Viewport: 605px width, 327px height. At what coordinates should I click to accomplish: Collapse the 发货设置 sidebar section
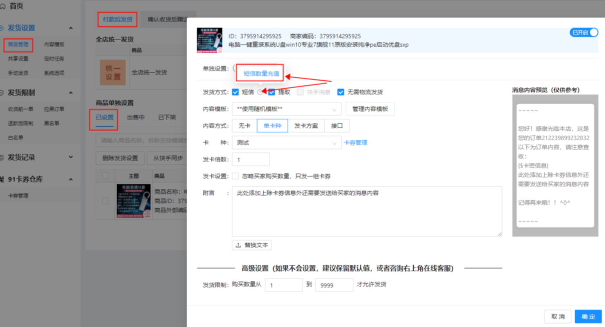[x=71, y=28]
